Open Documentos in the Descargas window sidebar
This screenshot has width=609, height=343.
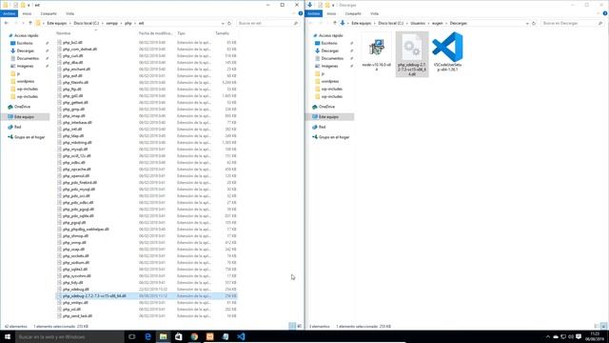click(332, 58)
